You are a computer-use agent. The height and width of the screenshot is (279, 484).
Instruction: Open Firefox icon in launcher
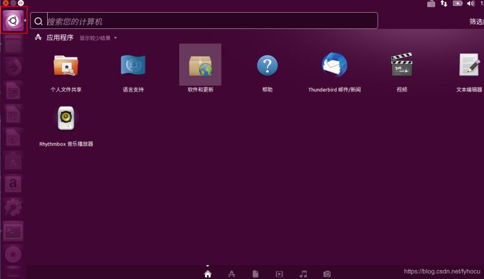[13, 67]
